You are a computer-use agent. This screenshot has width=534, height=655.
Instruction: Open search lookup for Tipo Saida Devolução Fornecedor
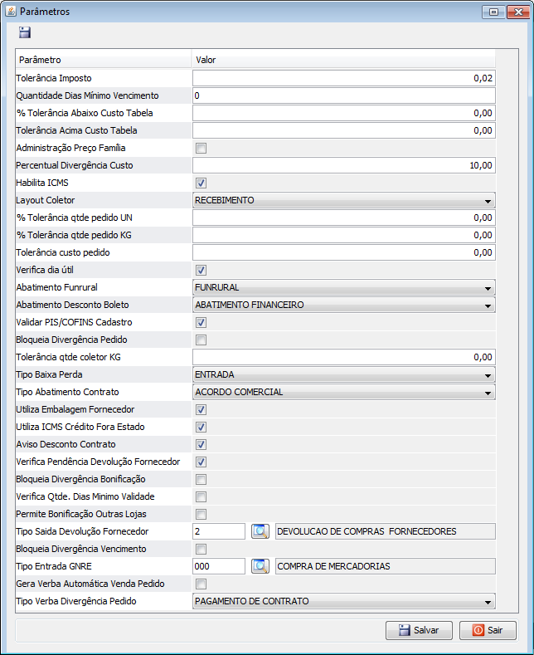pos(260,531)
